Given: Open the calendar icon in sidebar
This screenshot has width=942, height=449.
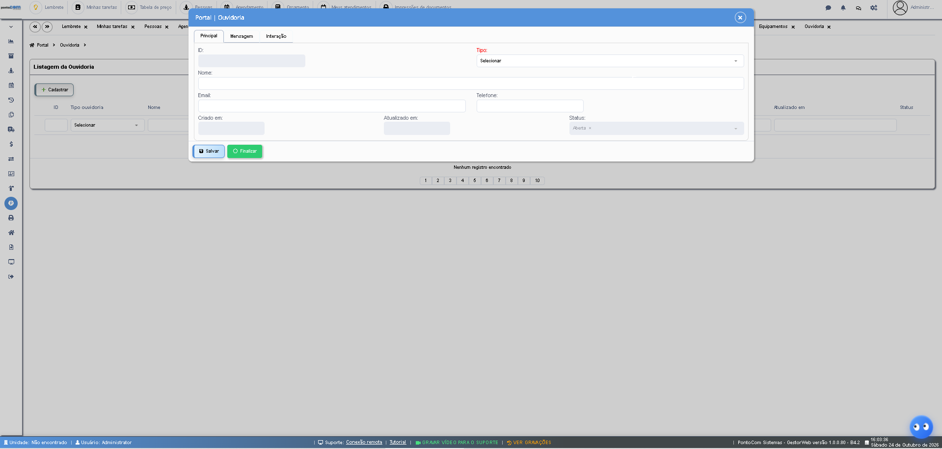Looking at the screenshot, I should click(11, 85).
